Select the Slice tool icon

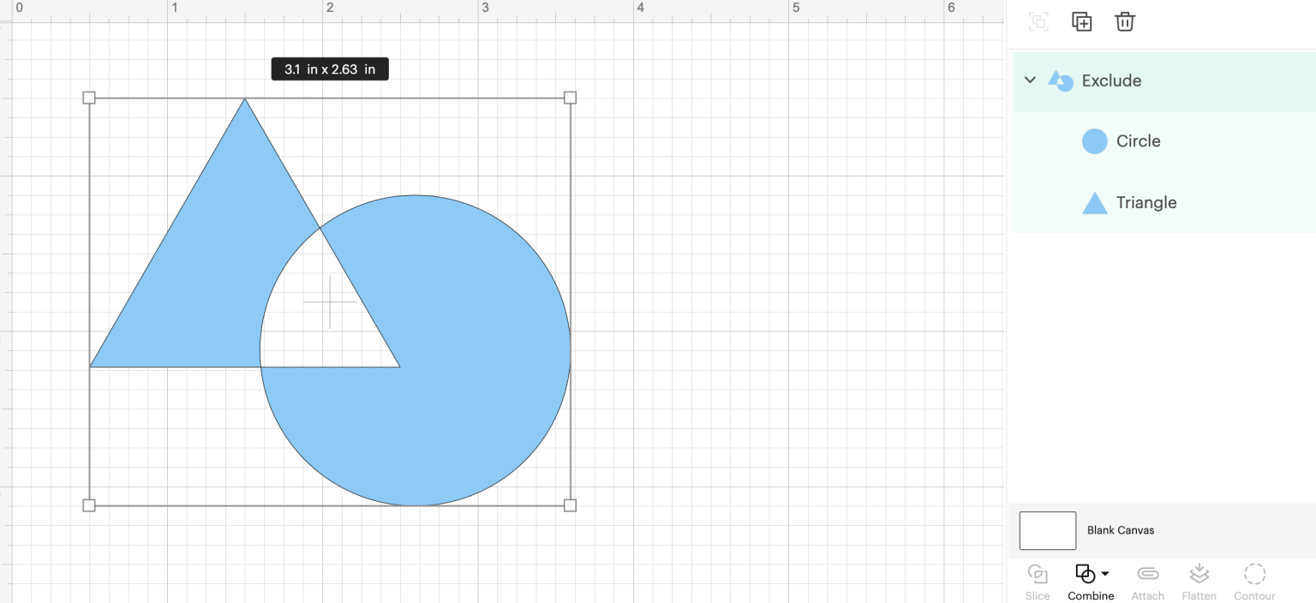click(1038, 574)
